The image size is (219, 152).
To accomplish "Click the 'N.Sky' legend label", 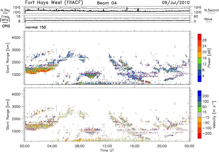I will click(5, 10).
